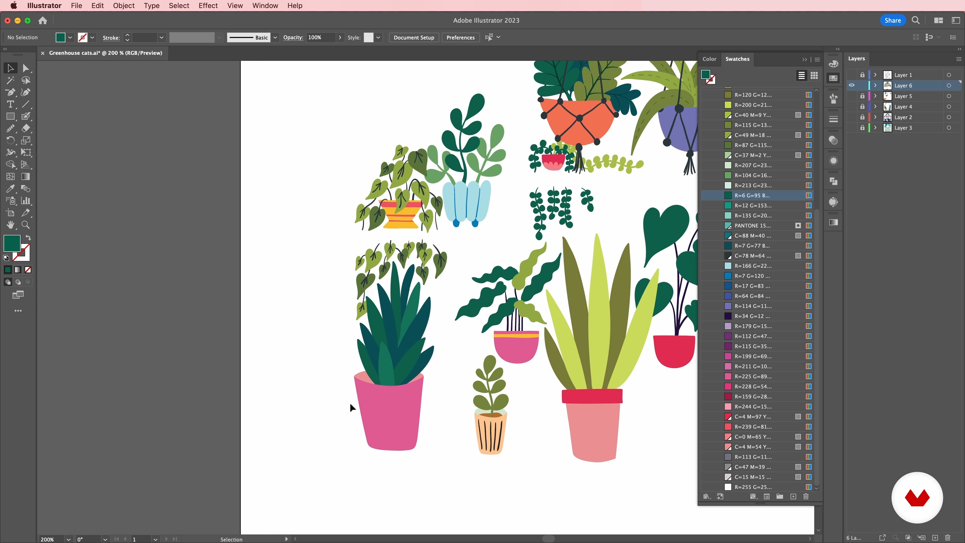Select the Pen tool
Image resolution: width=965 pixels, height=543 pixels.
(10, 92)
